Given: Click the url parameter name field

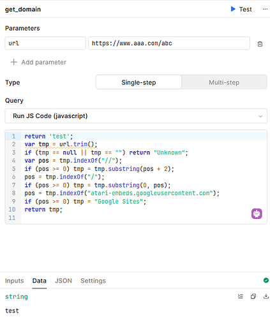Looking at the screenshot, I should click(45, 43).
